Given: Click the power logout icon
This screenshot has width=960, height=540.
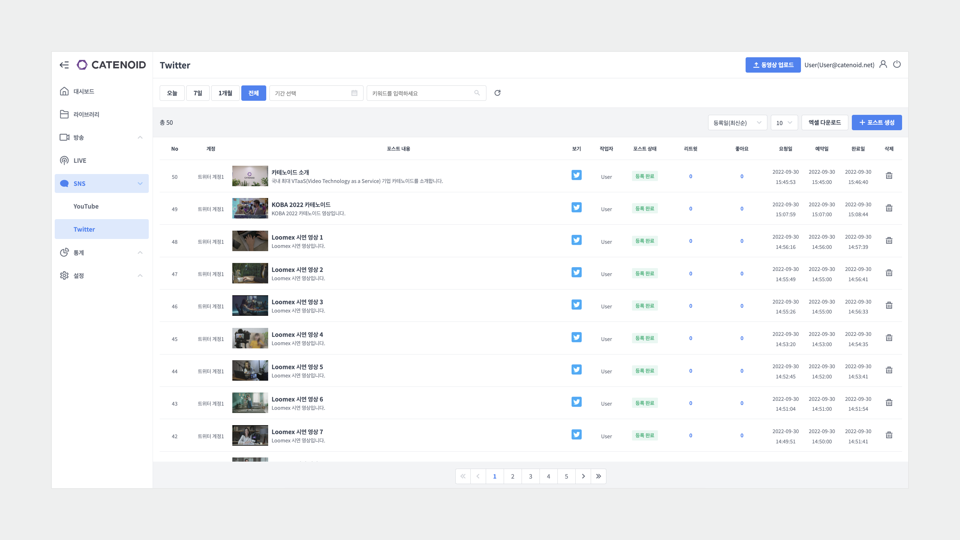Looking at the screenshot, I should pos(897,65).
